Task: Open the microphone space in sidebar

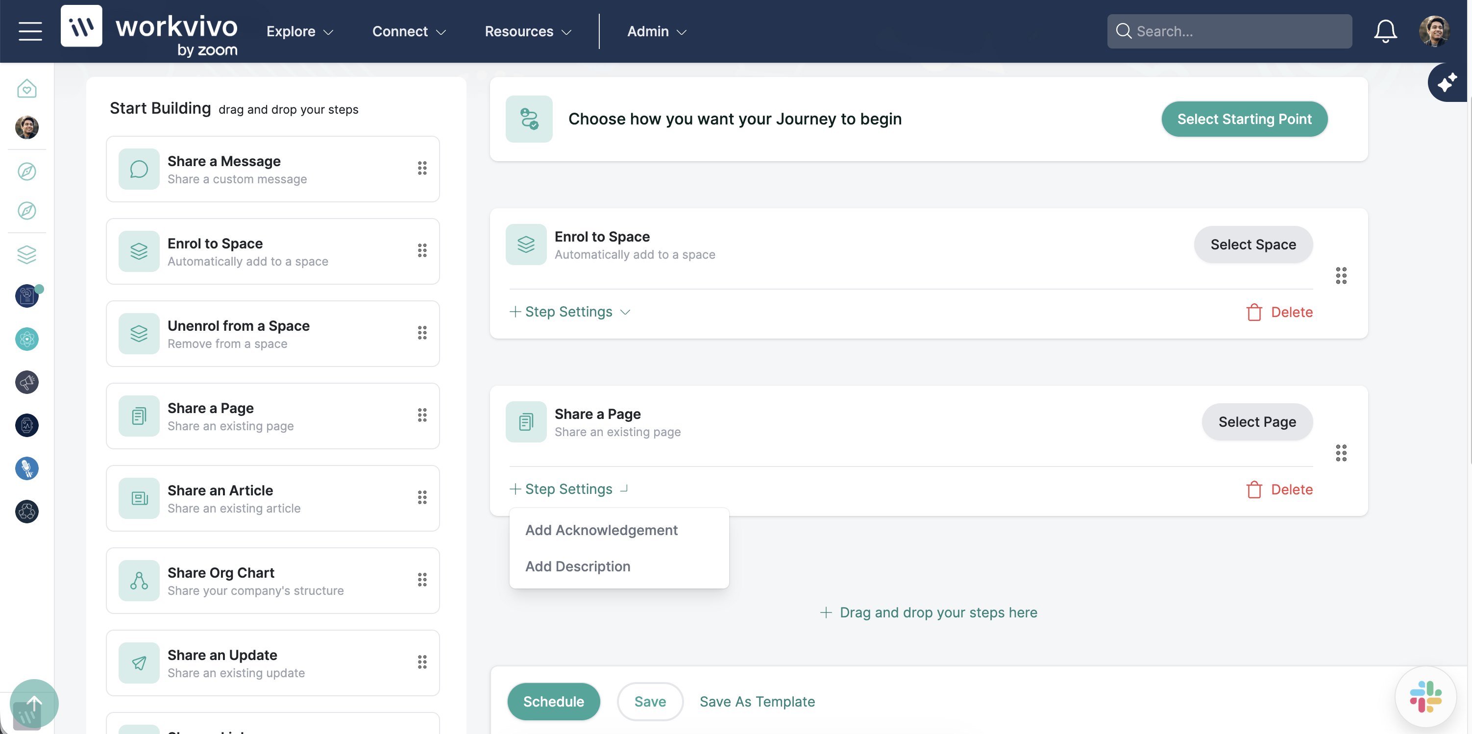Action: (x=27, y=468)
